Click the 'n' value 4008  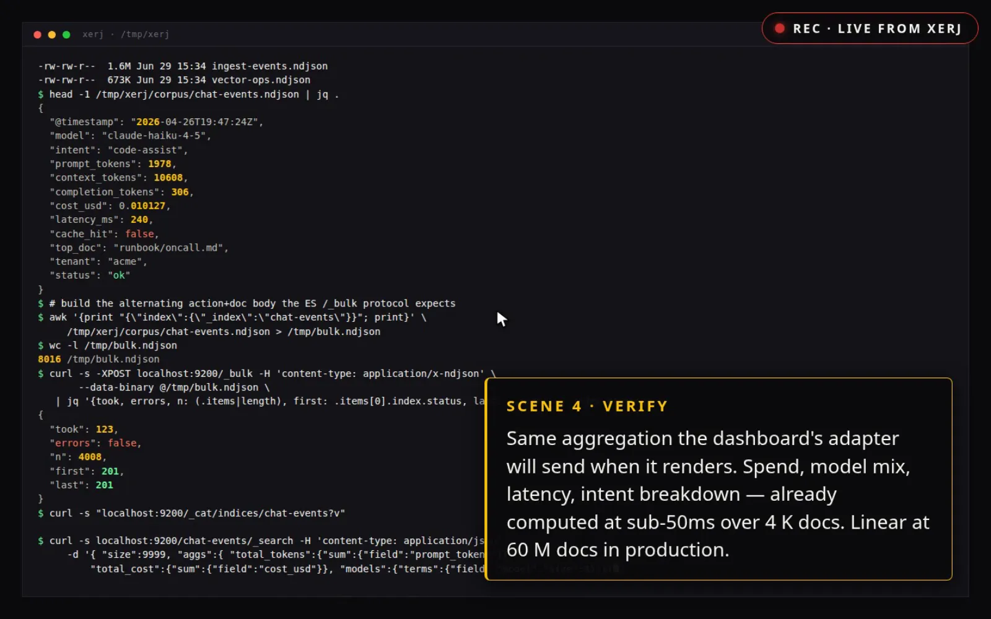[90, 457]
